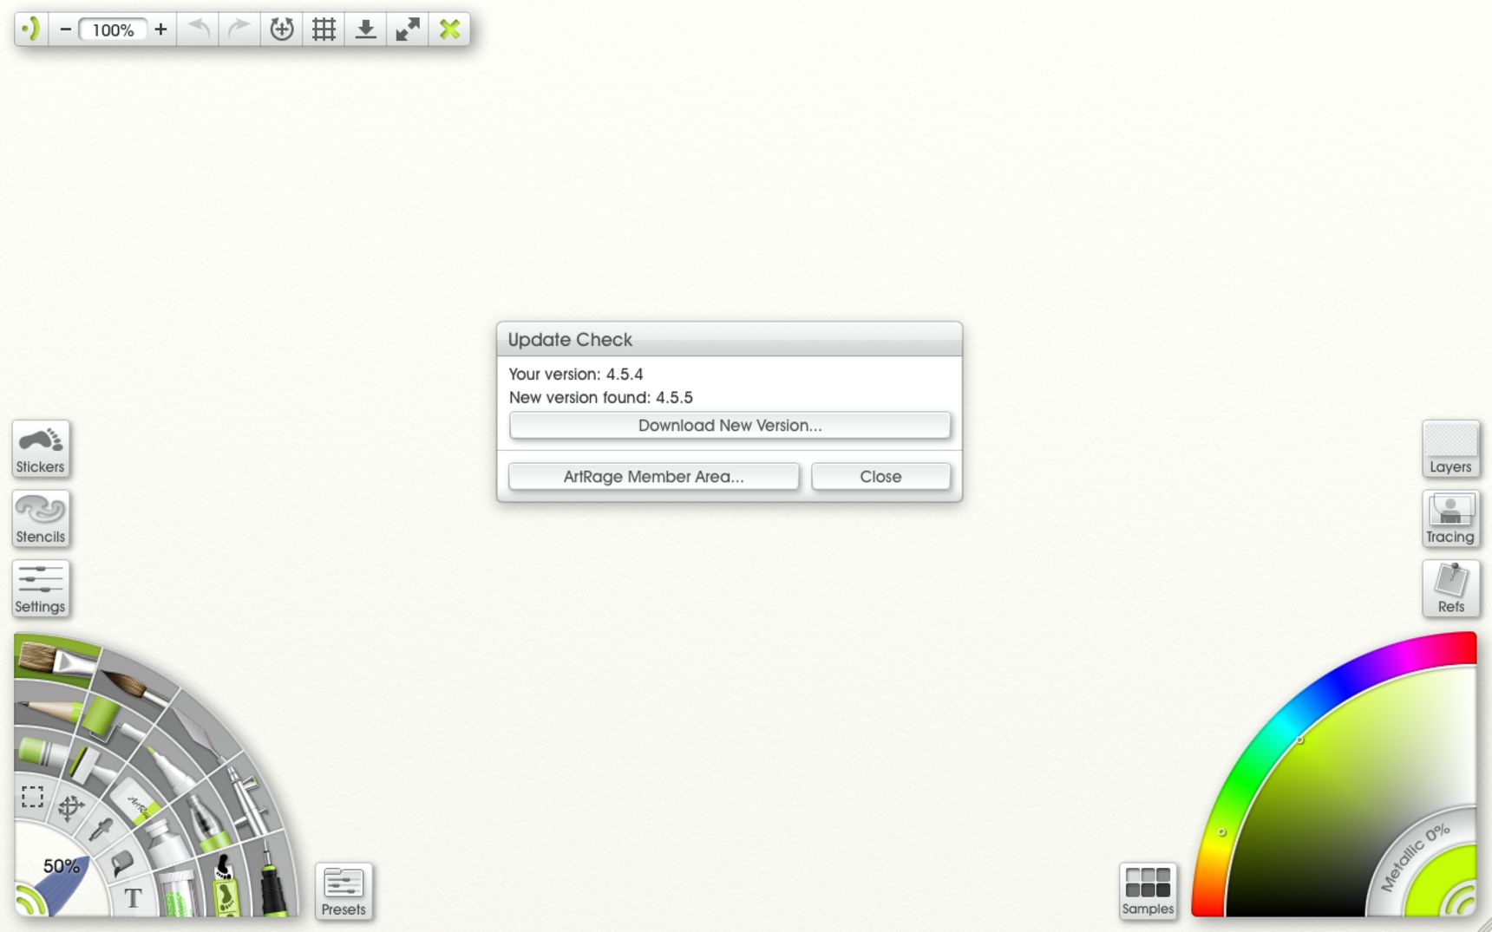Open the color Samples panel
The image size is (1492, 932).
(1148, 891)
